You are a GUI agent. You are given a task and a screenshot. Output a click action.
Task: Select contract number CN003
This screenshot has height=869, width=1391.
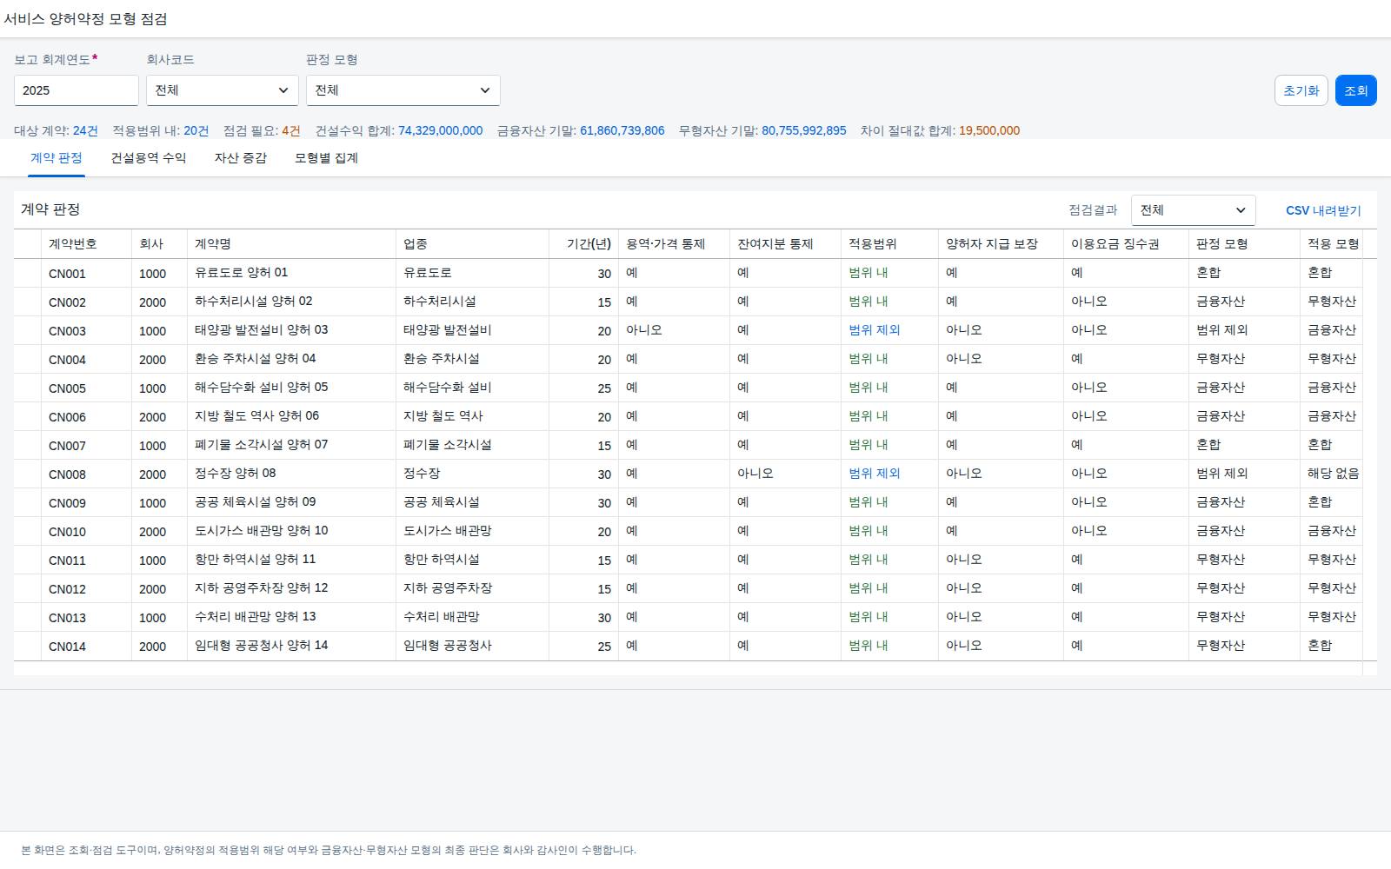coord(67,331)
